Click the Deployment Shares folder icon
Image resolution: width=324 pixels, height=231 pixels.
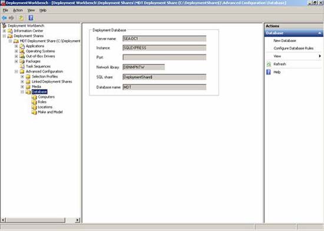(x=10, y=36)
